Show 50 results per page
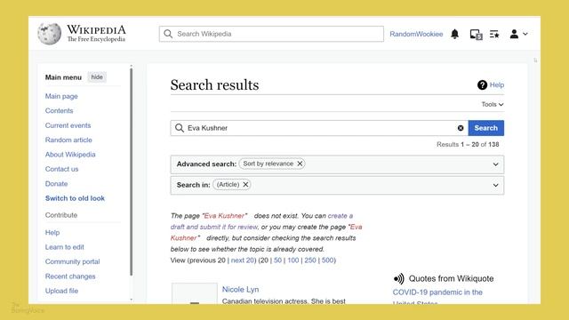The height and width of the screenshot is (320, 569). [x=277, y=260]
